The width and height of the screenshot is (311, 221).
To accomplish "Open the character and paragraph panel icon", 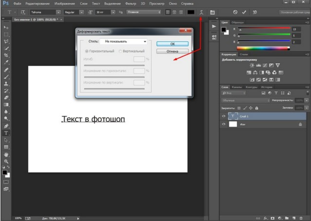I will click(x=212, y=12).
